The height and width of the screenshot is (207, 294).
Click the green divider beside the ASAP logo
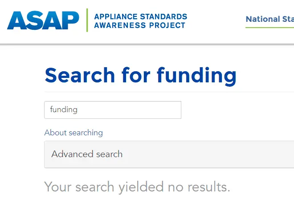87,20
